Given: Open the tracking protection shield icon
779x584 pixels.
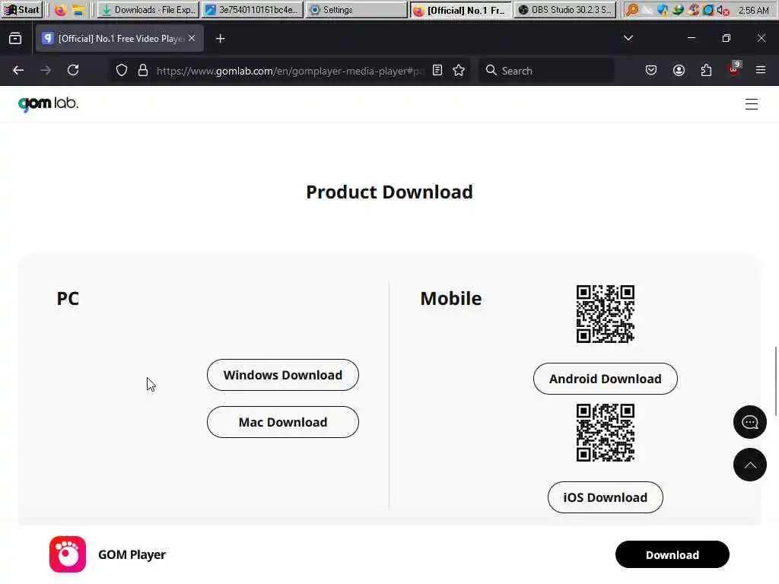Looking at the screenshot, I should coord(122,71).
